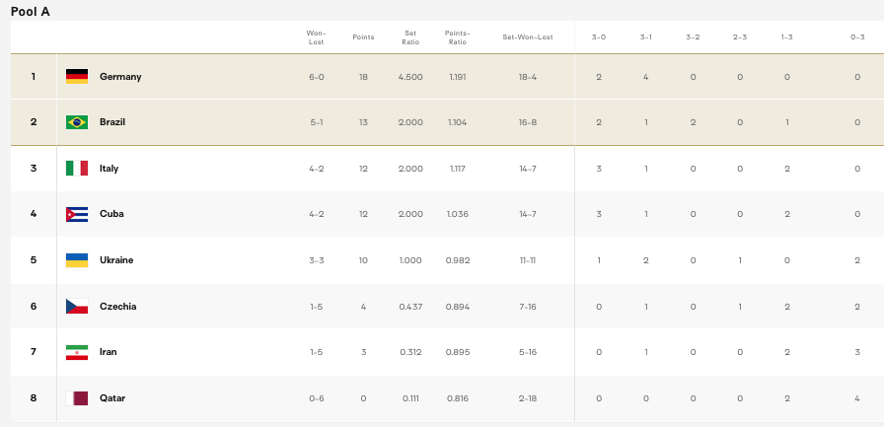Click the Czechia flag icon
Screen dimensions: 884x427
(x=77, y=307)
